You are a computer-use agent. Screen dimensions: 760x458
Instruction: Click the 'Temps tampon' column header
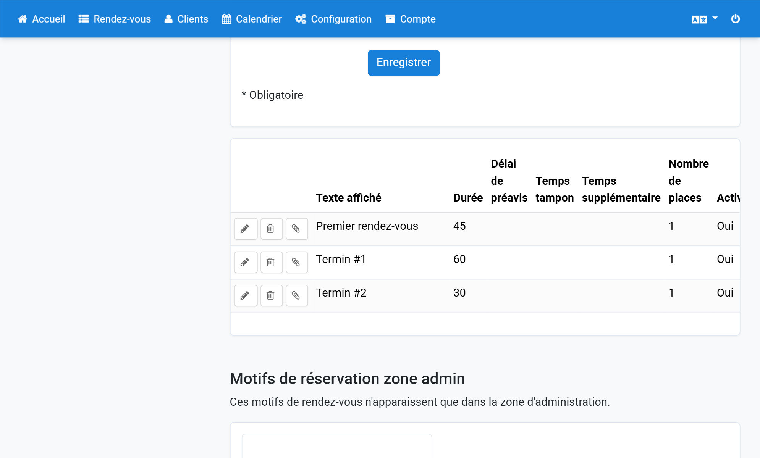click(x=555, y=189)
